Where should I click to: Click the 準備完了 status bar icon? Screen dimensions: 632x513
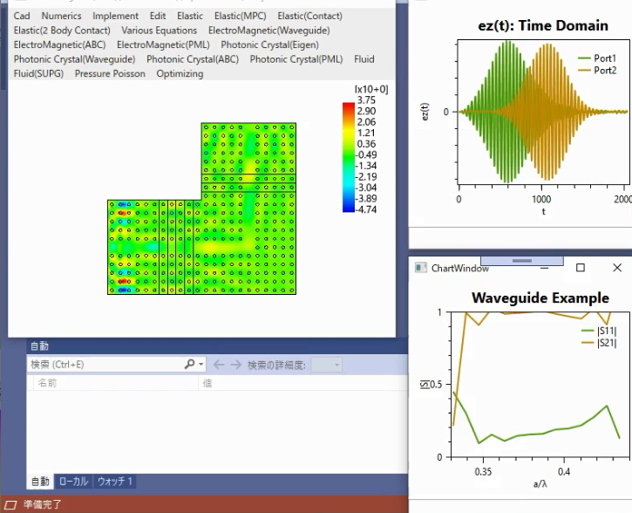pos(10,504)
